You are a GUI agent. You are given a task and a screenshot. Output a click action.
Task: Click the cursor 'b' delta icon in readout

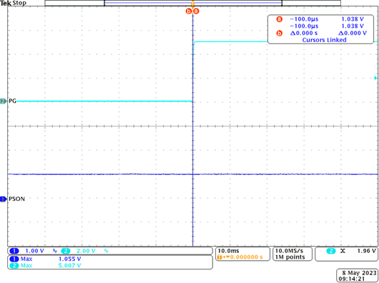280,34
